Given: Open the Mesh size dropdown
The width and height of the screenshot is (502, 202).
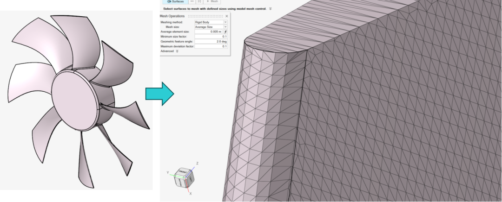Looking at the screenshot, I should click(225, 27).
